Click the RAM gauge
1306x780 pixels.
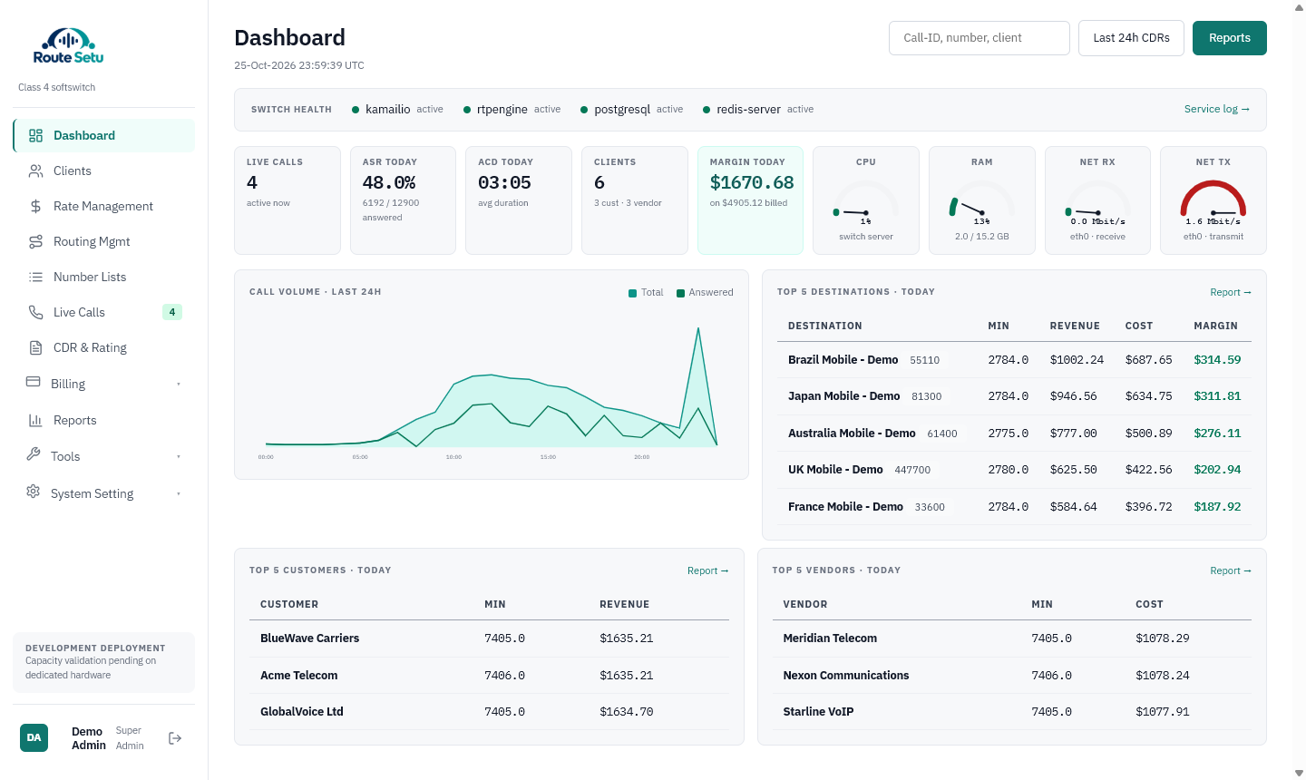pyautogui.click(x=982, y=201)
